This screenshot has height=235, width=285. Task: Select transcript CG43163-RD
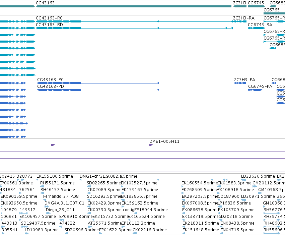[50, 25]
